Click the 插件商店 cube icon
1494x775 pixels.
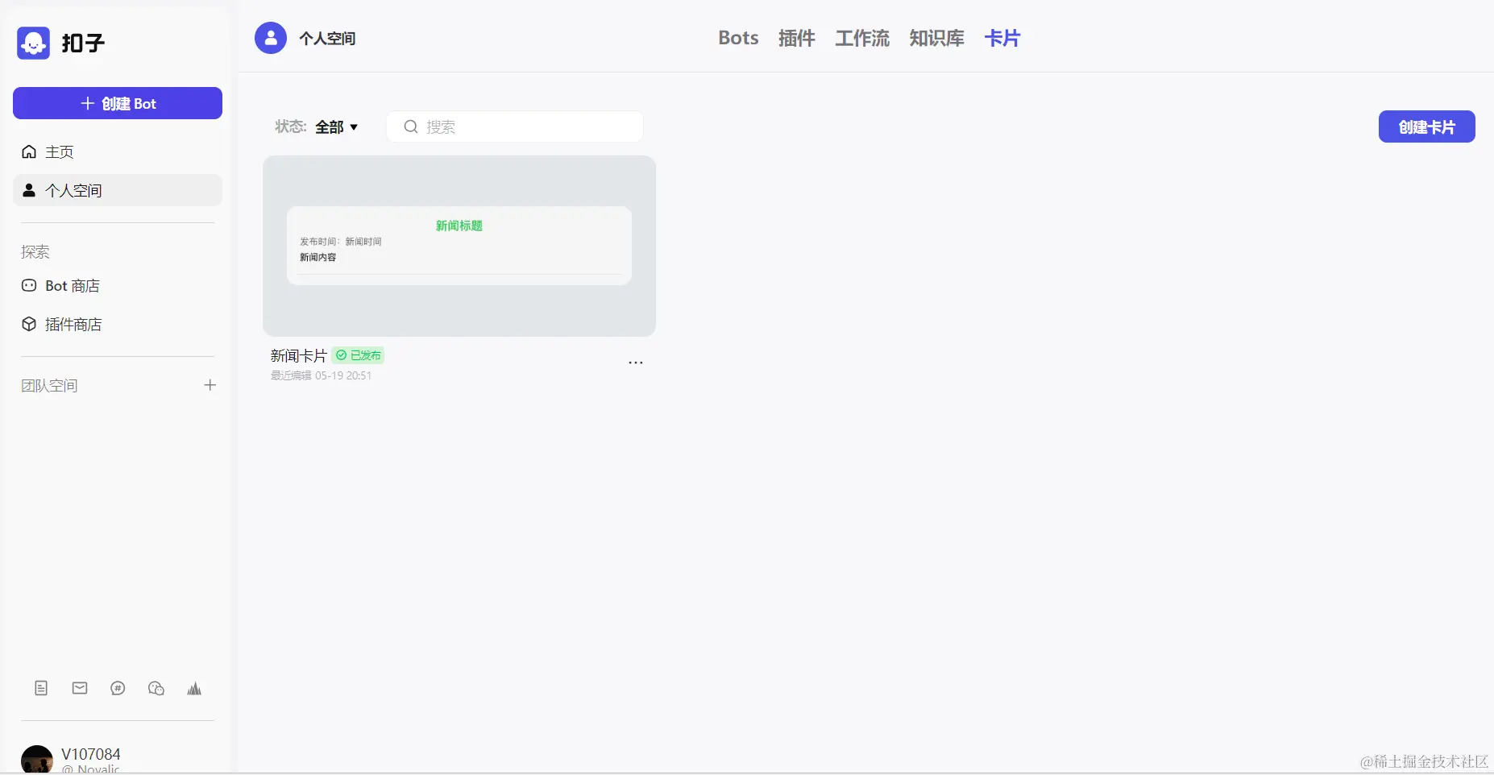click(29, 324)
